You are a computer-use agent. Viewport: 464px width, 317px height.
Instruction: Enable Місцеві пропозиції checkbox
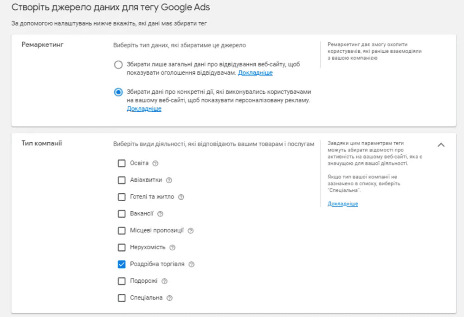(x=122, y=231)
